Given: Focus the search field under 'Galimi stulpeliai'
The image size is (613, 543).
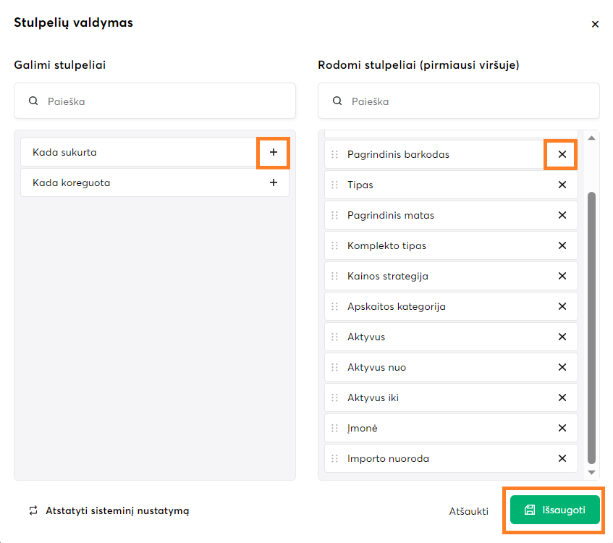Looking at the screenshot, I should 163,101.
